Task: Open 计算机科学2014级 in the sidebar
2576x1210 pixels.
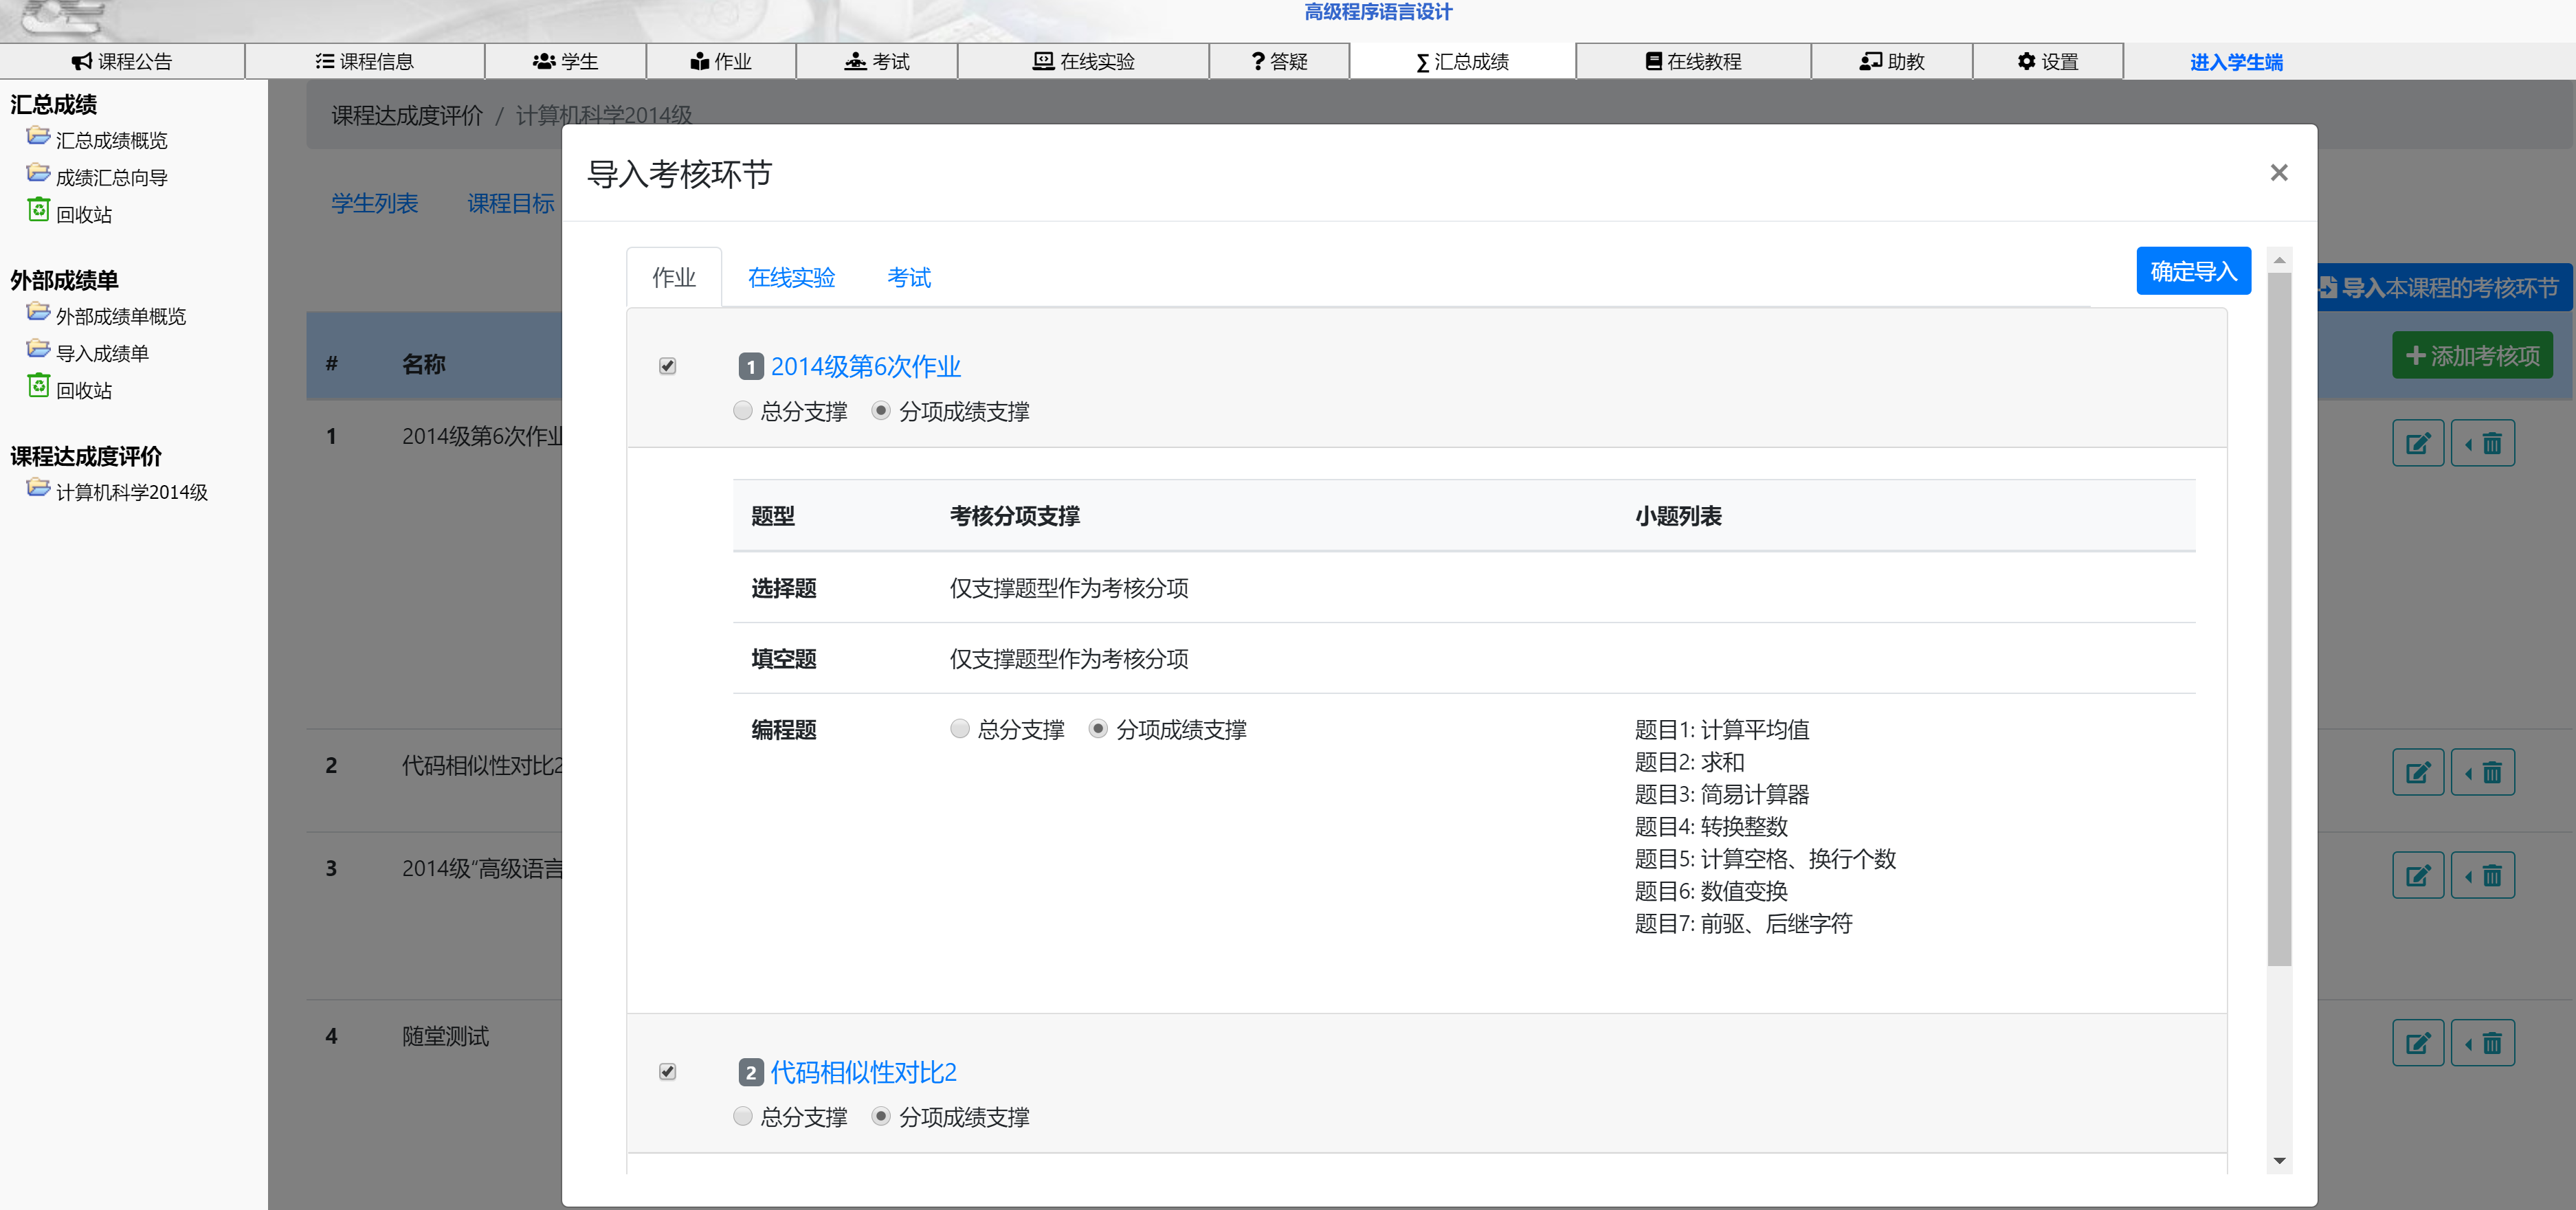Action: [x=132, y=493]
